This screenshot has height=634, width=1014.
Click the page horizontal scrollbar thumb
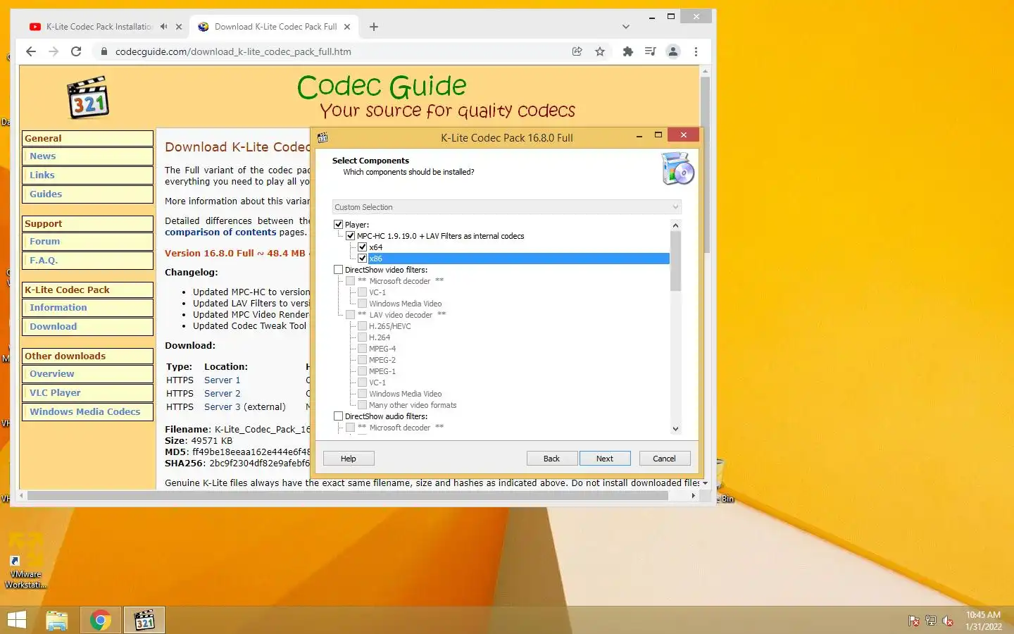coord(348,496)
